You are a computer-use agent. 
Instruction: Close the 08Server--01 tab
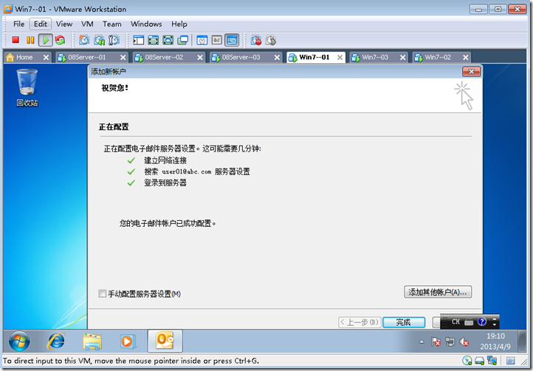(123, 58)
